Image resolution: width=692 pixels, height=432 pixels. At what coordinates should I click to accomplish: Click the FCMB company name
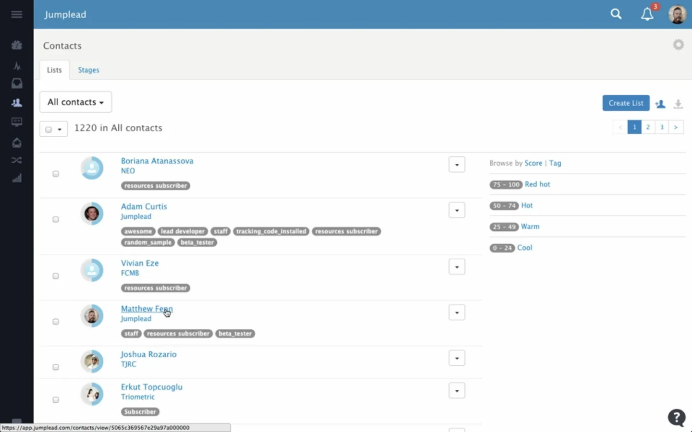pos(130,273)
